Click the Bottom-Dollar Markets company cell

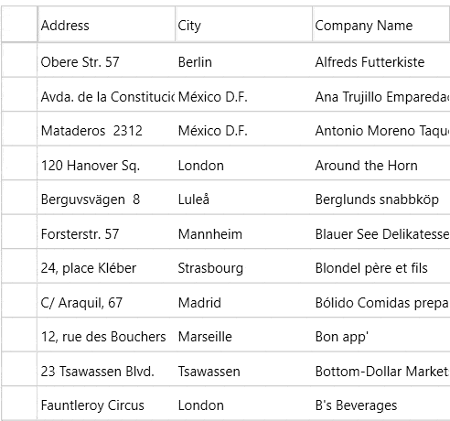(381, 369)
